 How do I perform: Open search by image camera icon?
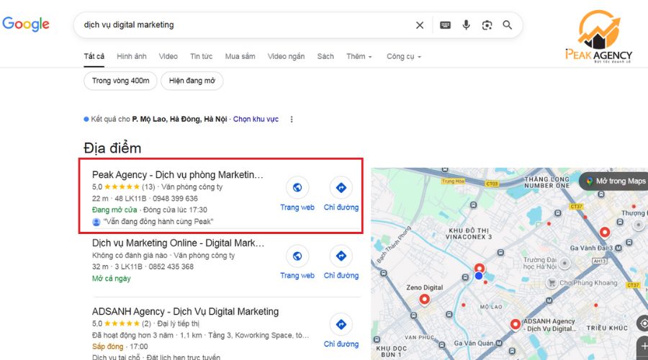click(487, 25)
